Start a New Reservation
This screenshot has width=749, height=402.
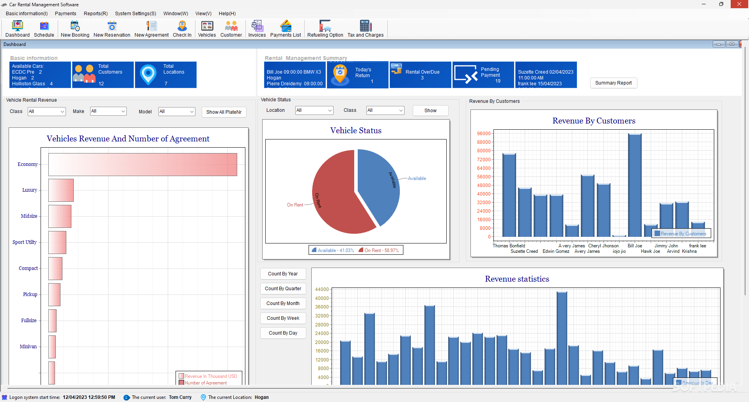pyautogui.click(x=112, y=28)
